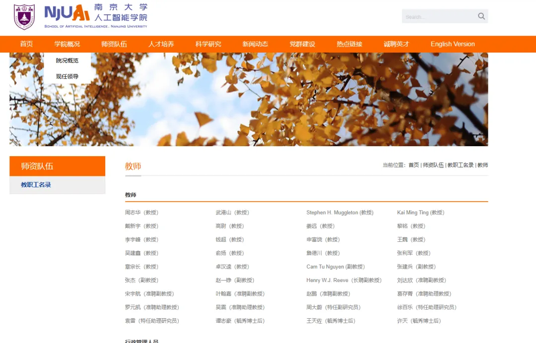Open profile of 宋宇航 (准聘副教授)

[149, 293]
